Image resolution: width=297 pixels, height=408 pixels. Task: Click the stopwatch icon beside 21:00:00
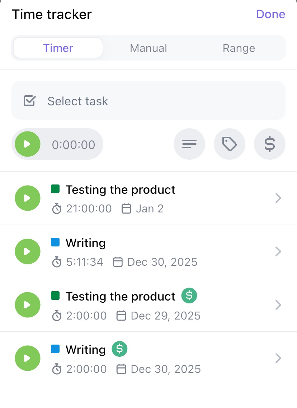pos(57,208)
